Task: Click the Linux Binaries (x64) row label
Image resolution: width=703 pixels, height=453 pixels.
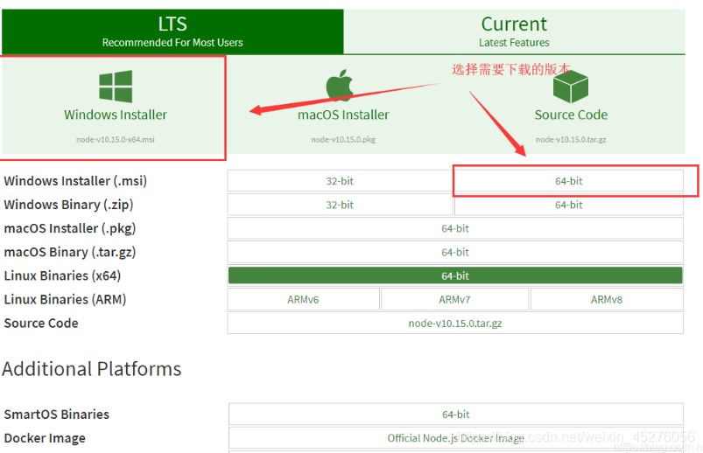Action: pyautogui.click(x=62, y=275)
